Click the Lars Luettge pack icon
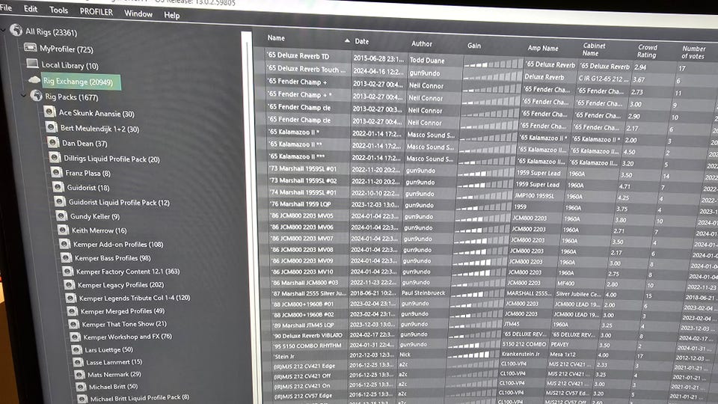The image size is (718, 404). tap(76, 350)
